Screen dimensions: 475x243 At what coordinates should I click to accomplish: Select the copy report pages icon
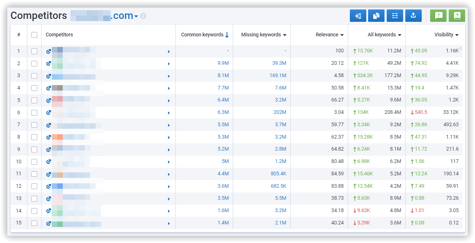tap(376, 15)
